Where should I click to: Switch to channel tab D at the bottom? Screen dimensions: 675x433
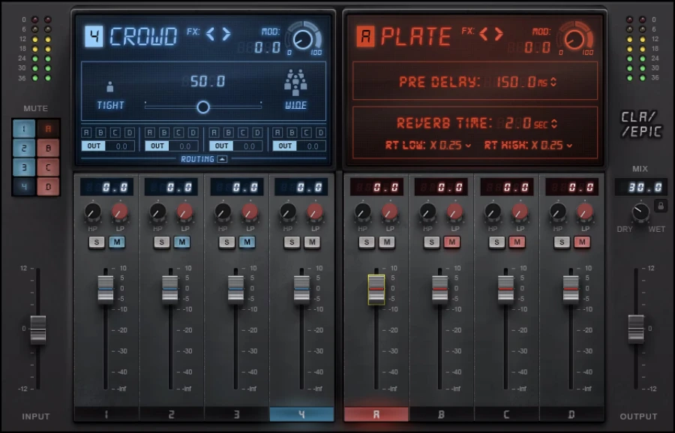pos(571,414)
